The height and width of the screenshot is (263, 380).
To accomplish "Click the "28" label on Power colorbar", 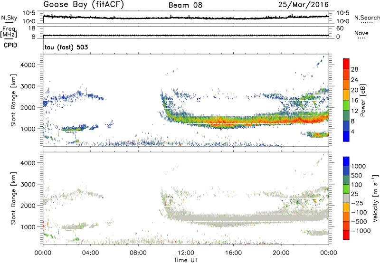I will (x=354, y=69).
